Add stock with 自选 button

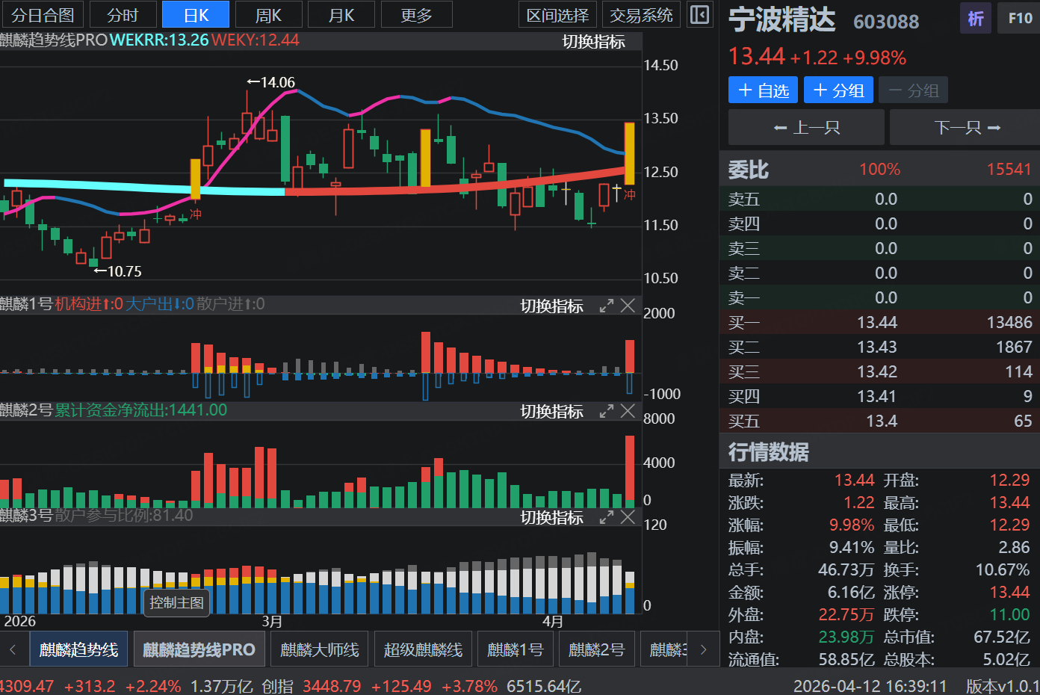point(763,90)
